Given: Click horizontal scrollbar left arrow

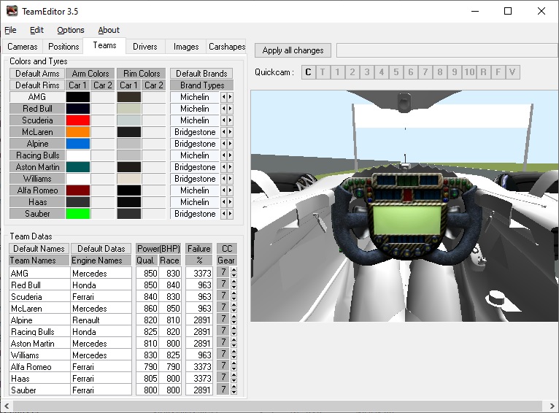Looking at the screenshot, I should 7,406.
